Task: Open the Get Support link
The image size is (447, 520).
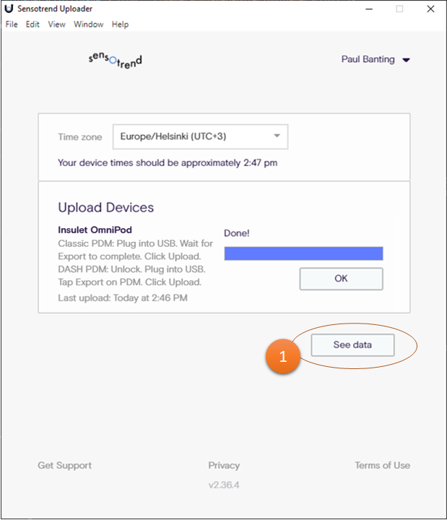Action: pyautogui.click(x=65, y=466)
